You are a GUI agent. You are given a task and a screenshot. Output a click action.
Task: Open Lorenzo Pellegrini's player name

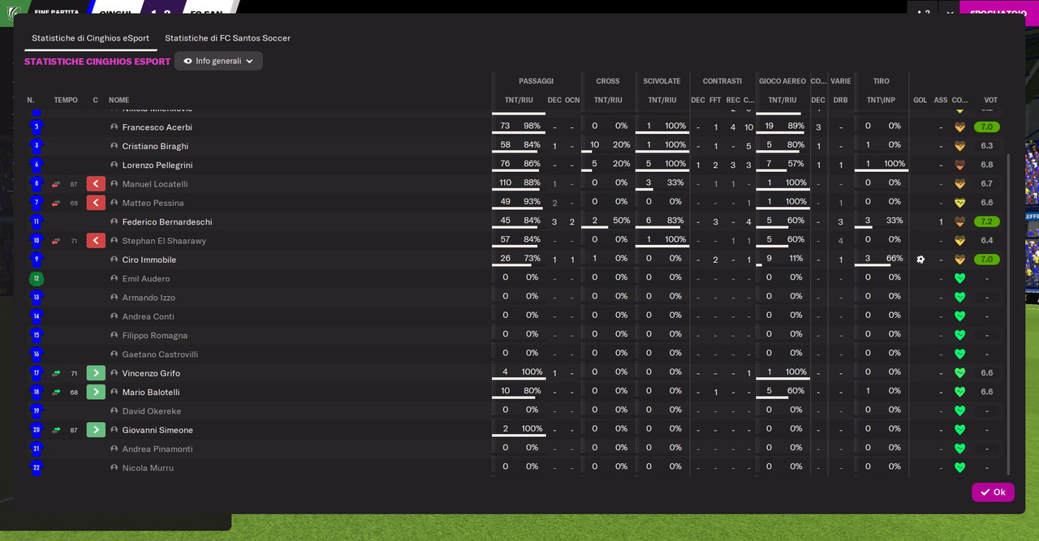(x=157, y=165)
